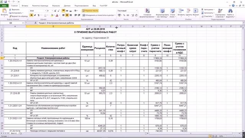This screenshot has width=245, height=138.
Task: Click the cell borders icon
Action: (45, 15)
